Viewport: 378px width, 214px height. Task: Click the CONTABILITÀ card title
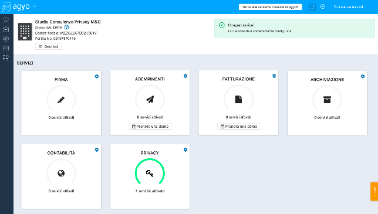[x=61, y=153]
